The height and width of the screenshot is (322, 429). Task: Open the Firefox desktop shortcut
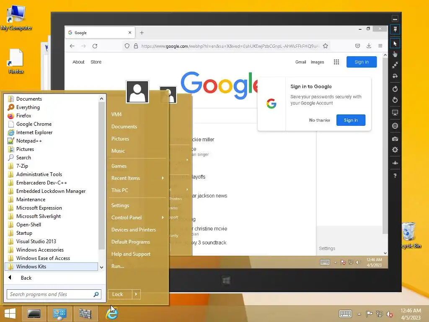point(16,61)
